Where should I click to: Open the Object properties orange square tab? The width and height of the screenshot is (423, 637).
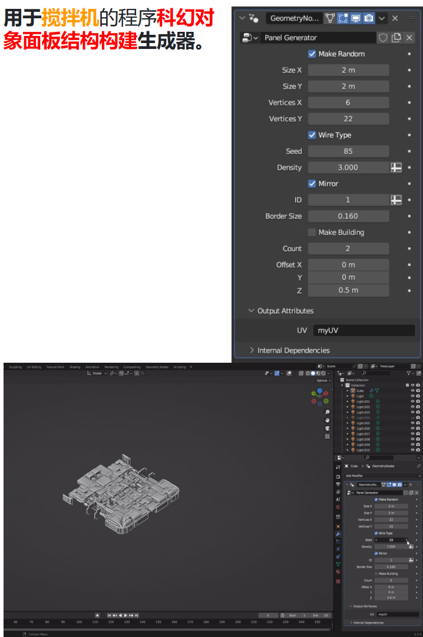[x=338, y=526]
